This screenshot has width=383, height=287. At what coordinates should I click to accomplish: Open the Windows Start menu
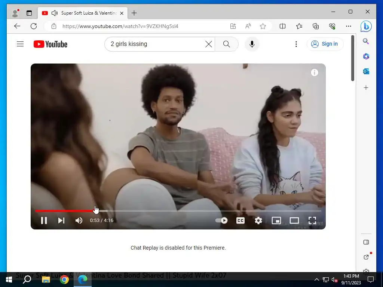[x=9, y=280]
